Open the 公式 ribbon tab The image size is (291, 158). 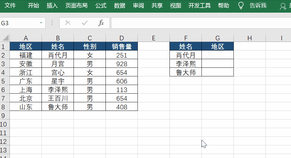[x=101, y=6]
